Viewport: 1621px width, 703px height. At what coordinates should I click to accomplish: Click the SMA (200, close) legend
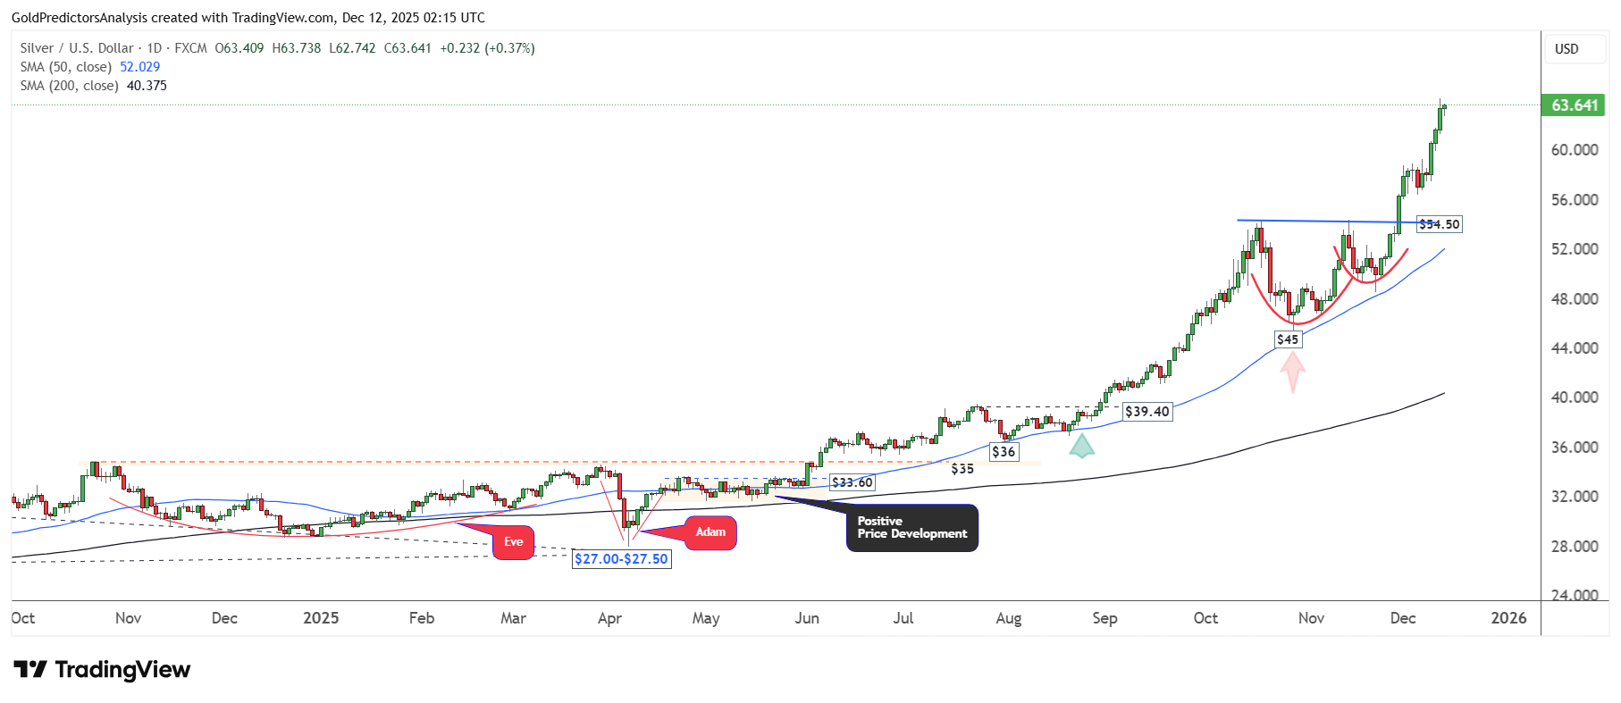[x=70, y=86]
